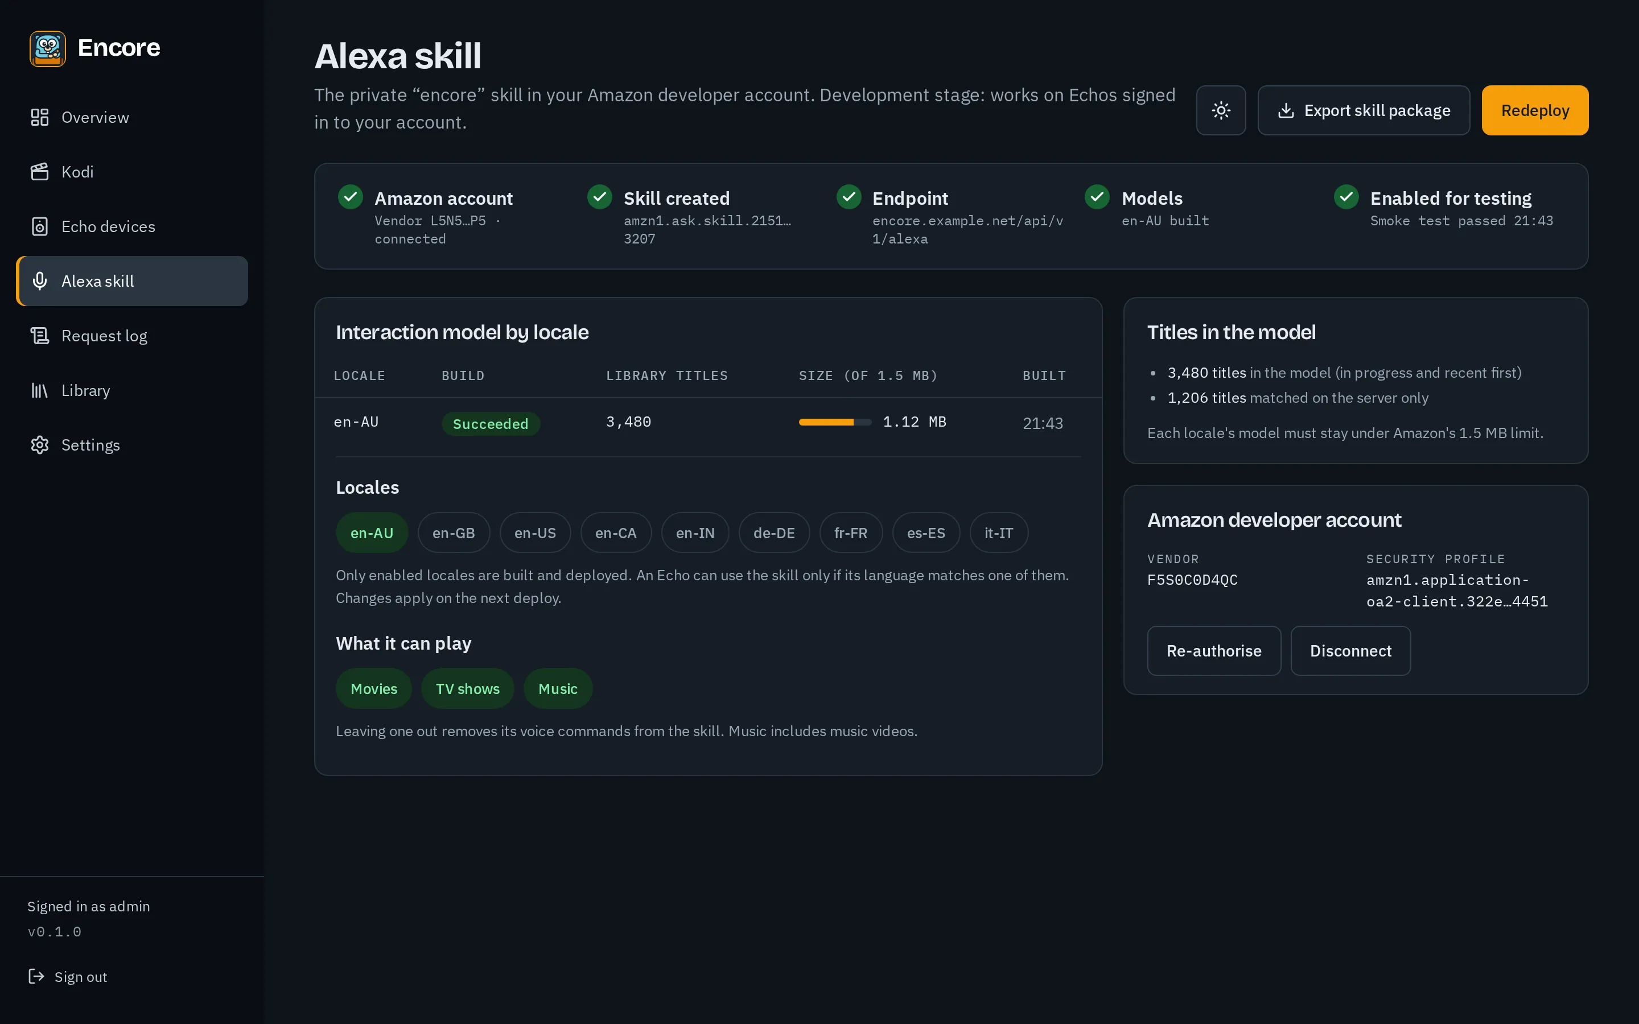The height and width of the screenshot is (1024, 1639).
Task: Toggle the Movies playback chip
Action: (374, 689)
